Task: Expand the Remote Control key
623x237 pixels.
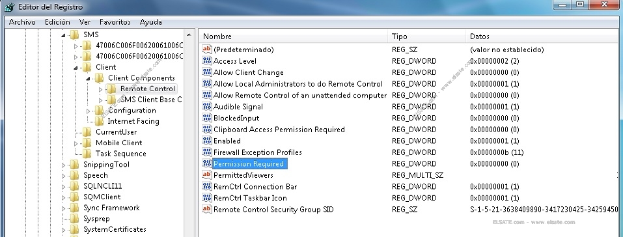Action: [100, 89]
